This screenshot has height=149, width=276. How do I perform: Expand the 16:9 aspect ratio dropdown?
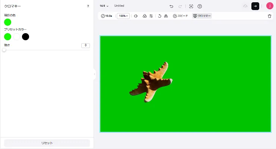(104, 6)
